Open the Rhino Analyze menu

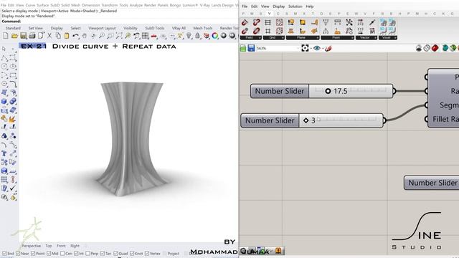tap(136, 5)
